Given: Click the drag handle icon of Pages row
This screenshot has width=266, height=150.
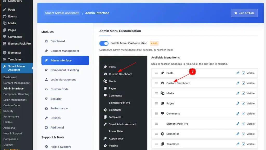Looking at the screenshot, I should pos(156,103).
